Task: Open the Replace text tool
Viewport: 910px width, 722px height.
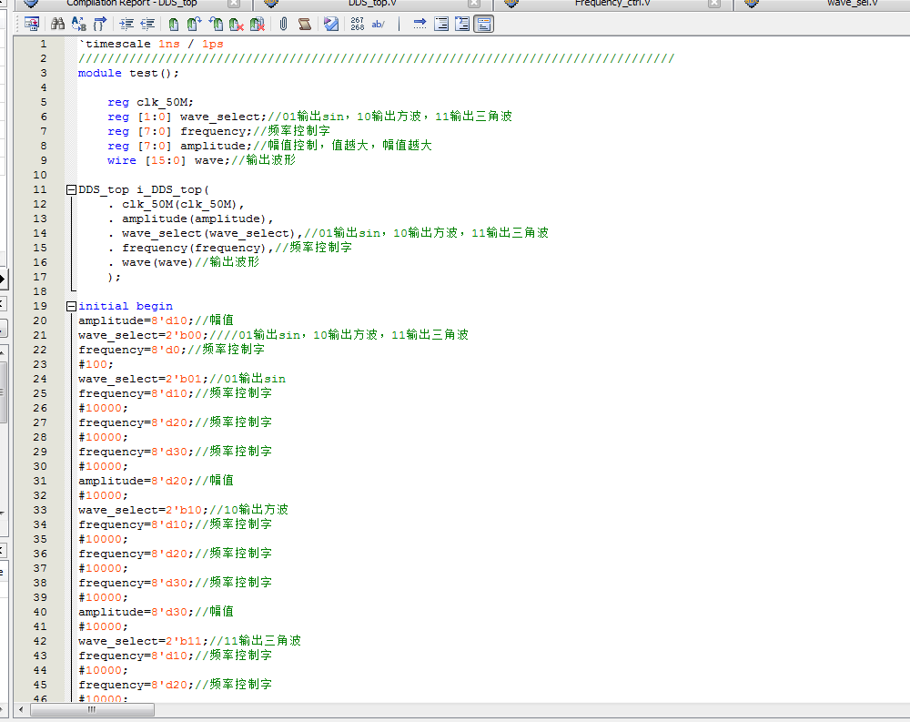Action: click(x=78, y=24)
